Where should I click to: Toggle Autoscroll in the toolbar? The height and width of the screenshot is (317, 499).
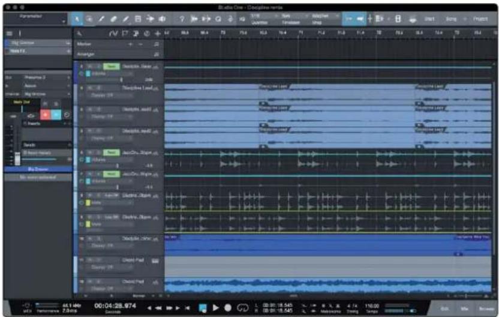(348, 19)
